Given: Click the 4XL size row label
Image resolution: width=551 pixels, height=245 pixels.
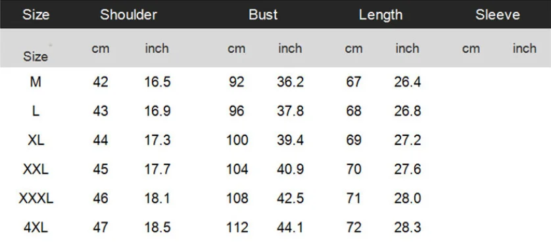Looking at the screenshot, I should pos(36,228).
